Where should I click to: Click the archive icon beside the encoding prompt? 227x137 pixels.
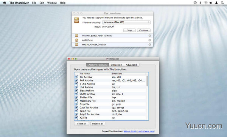click(76, 20)
